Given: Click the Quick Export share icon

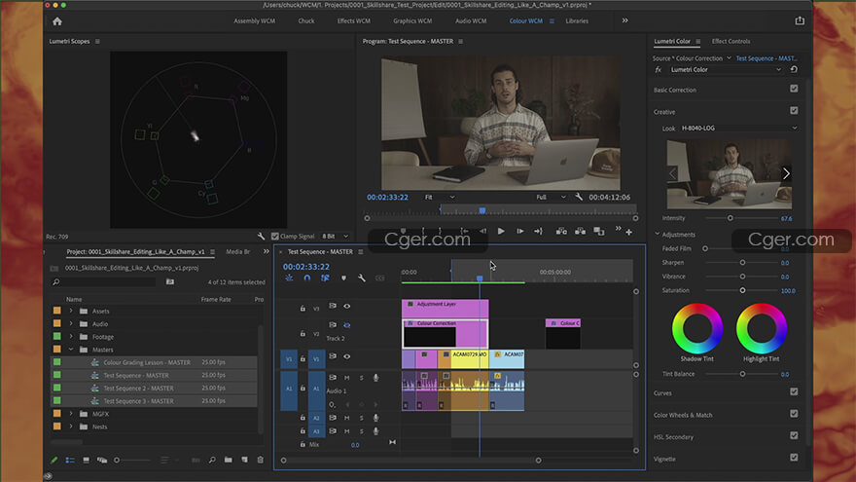Looking at the screenshot, I should coord(800,20).
